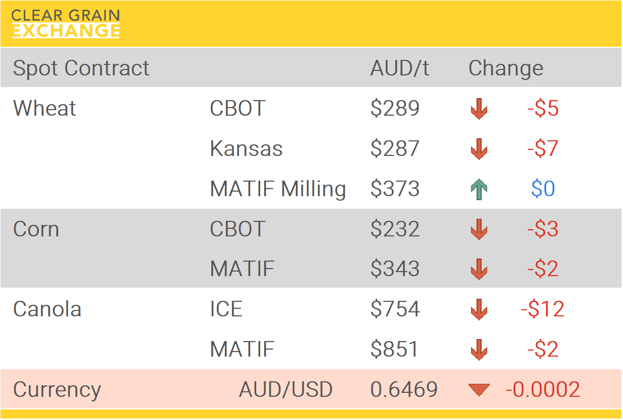Screen dimensions: 623x420
Task: Click the red down arrow for Canola ICE
Action: (x=479, y=309)
